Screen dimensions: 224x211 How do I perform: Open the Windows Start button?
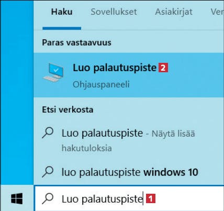pos(17,198)
